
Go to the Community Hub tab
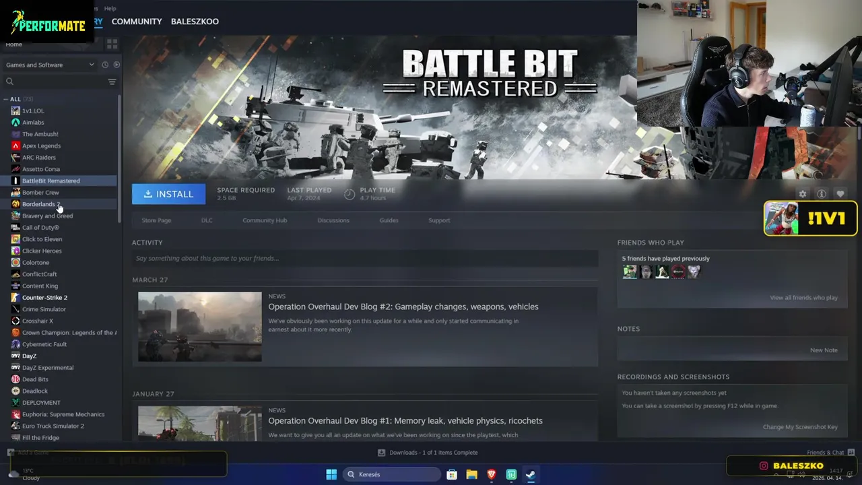click(x=265, y=220)
